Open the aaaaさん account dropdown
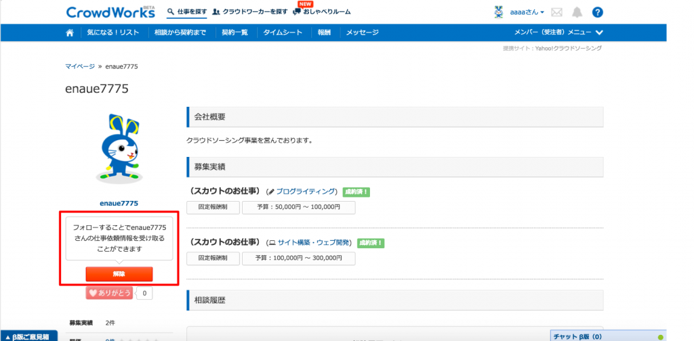694x341 pixels. click(527, 12)
